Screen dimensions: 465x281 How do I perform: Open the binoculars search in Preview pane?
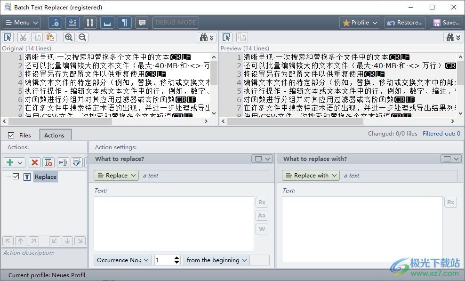(x=453, y=37)
